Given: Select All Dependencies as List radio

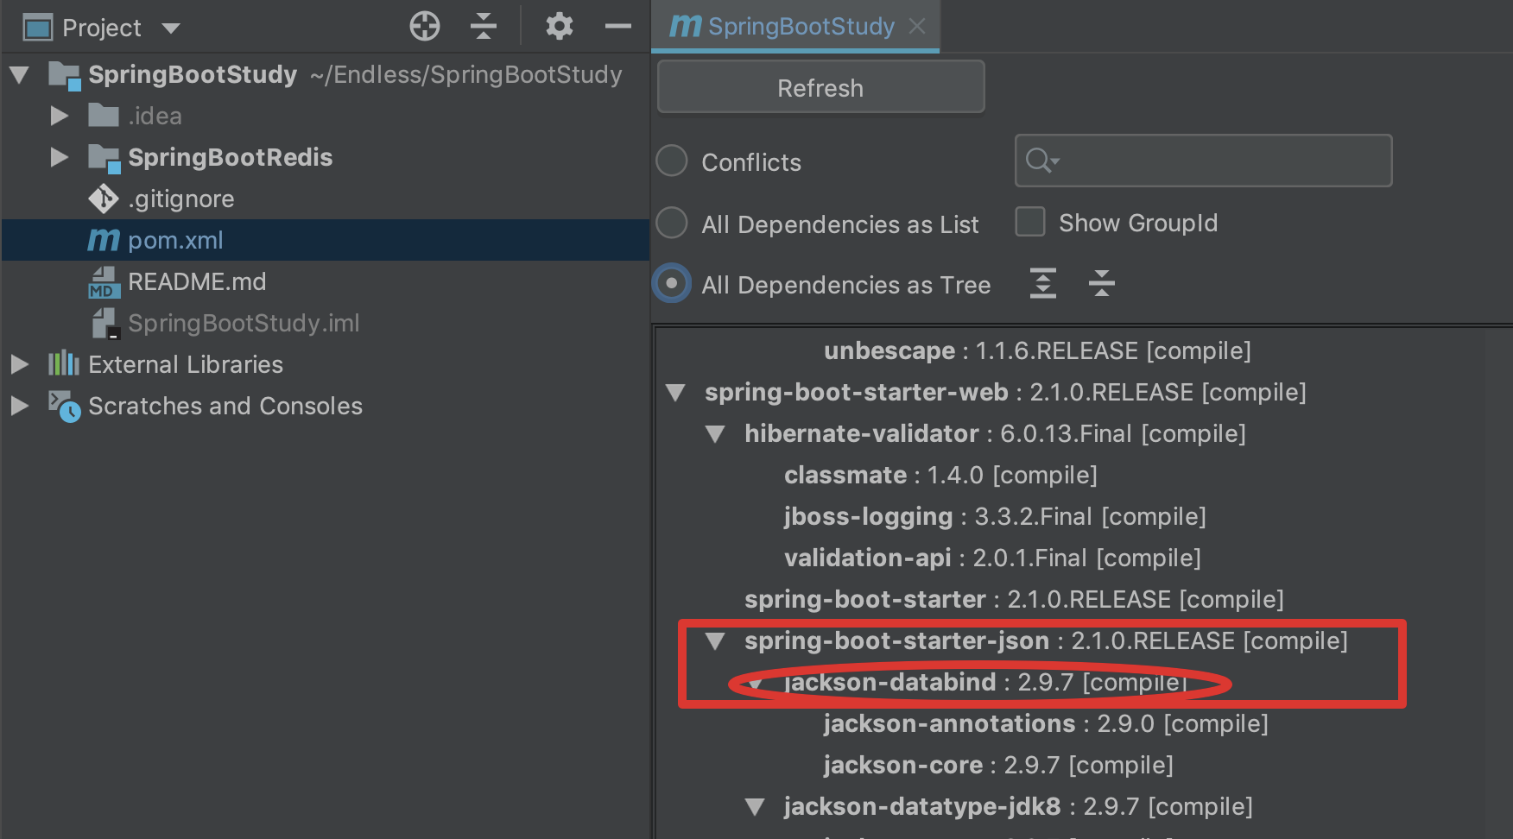Looking at the screenshot, I should pyautogui.click(x=672, y=223).
